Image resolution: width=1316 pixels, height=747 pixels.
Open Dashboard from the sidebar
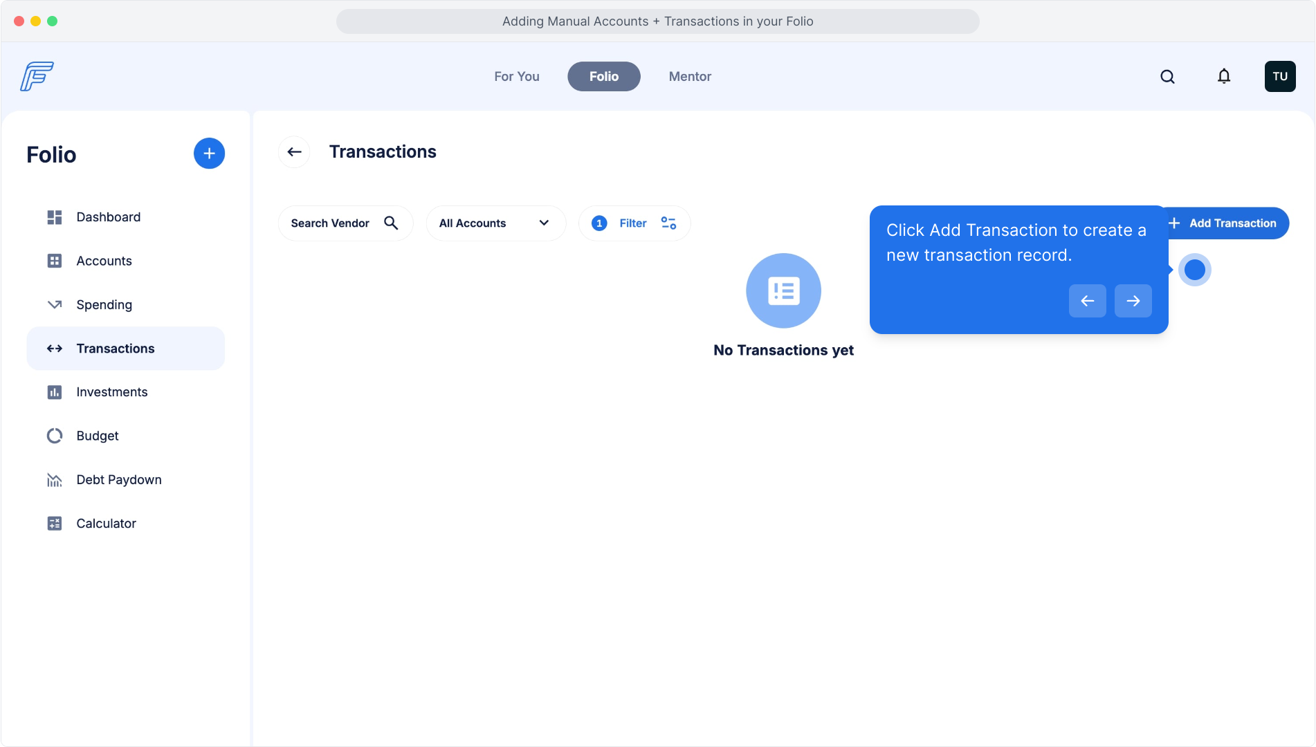tap(108, 217)
